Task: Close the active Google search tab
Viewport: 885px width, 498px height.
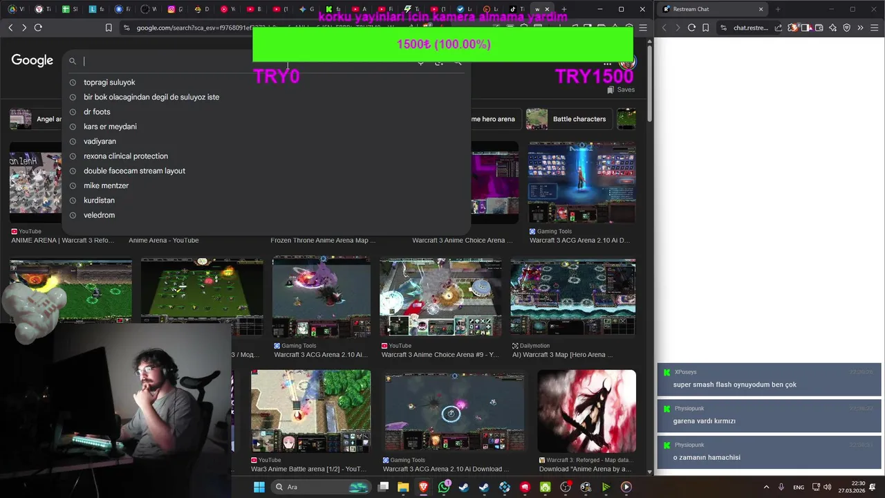Action: click(547, 9)
